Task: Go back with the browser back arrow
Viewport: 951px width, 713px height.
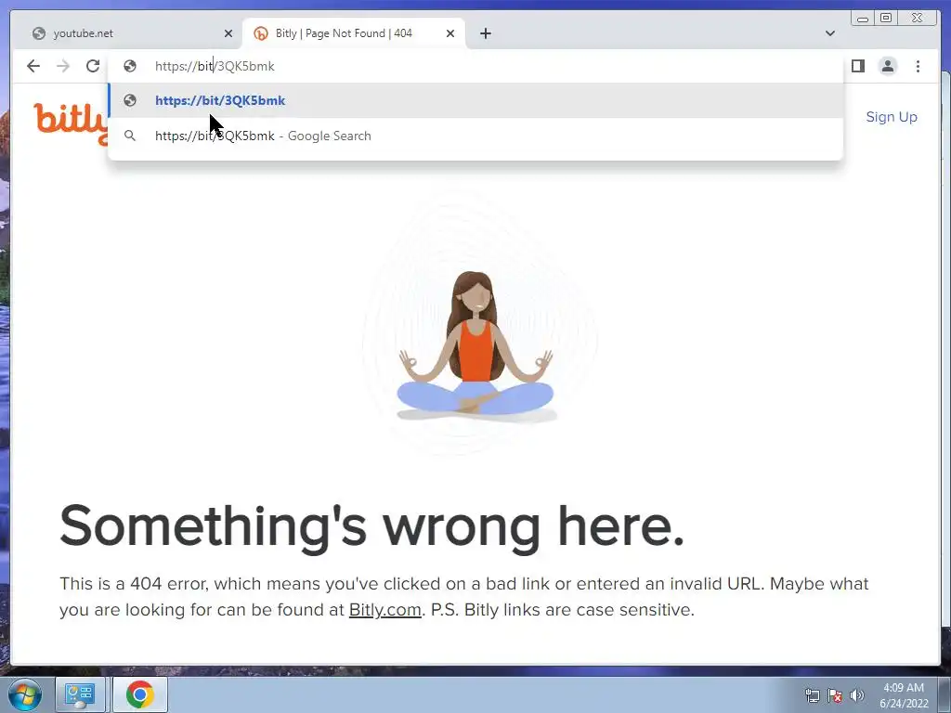Action: [33, 66]
